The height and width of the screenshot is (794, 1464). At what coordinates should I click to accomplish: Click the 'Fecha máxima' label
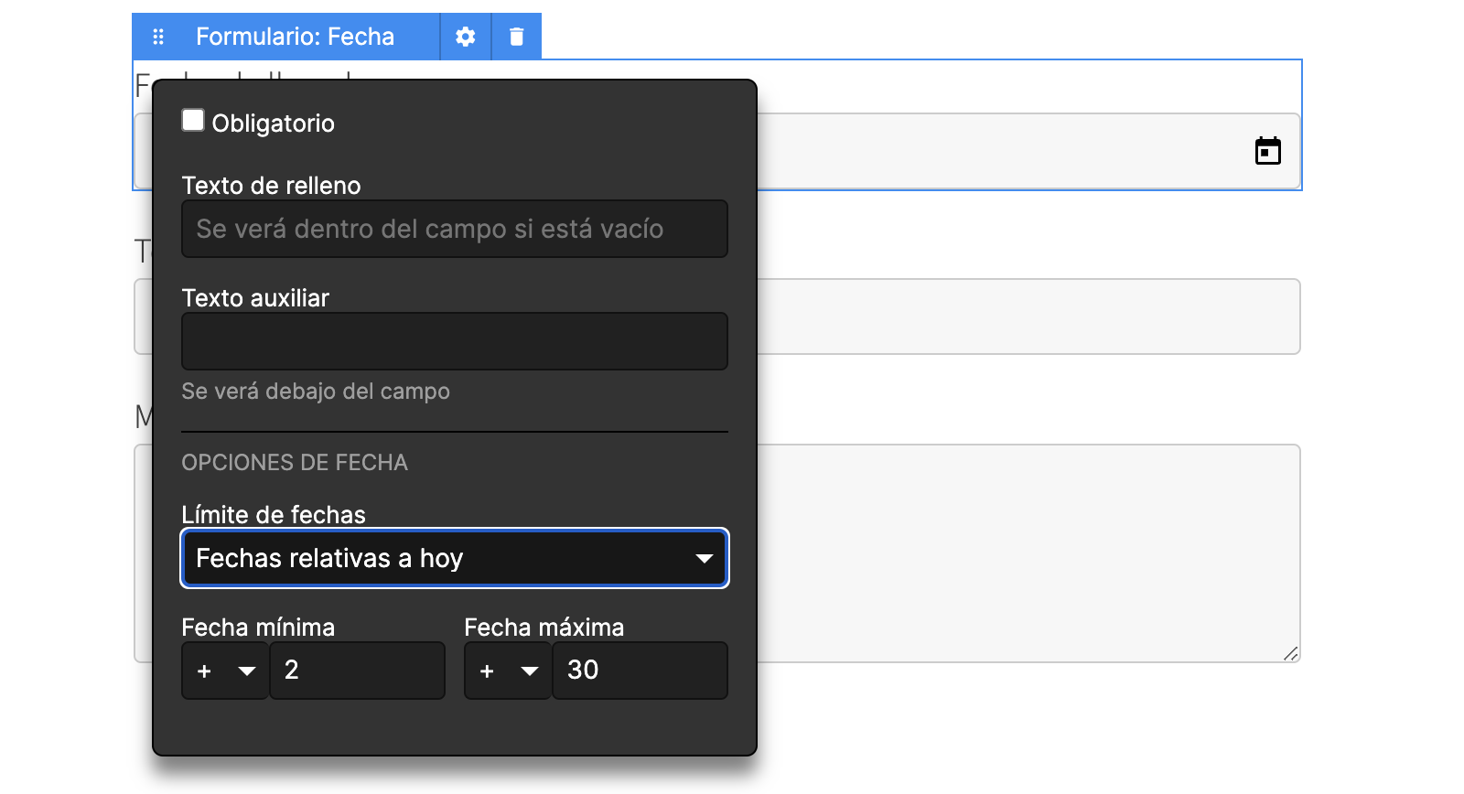pos(544,628)
